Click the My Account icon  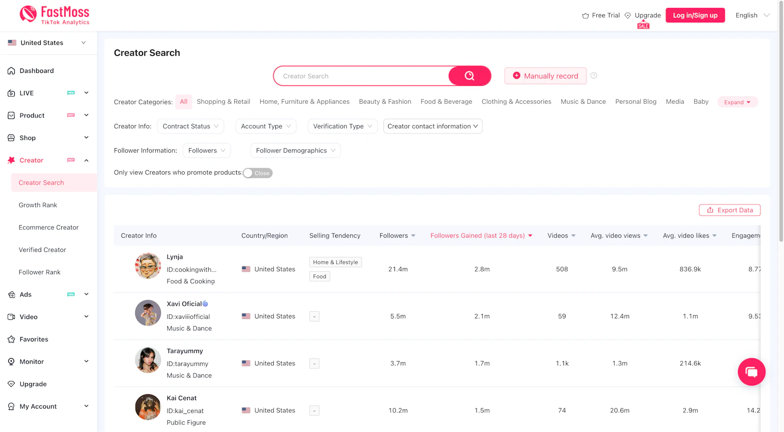[11, 407]
